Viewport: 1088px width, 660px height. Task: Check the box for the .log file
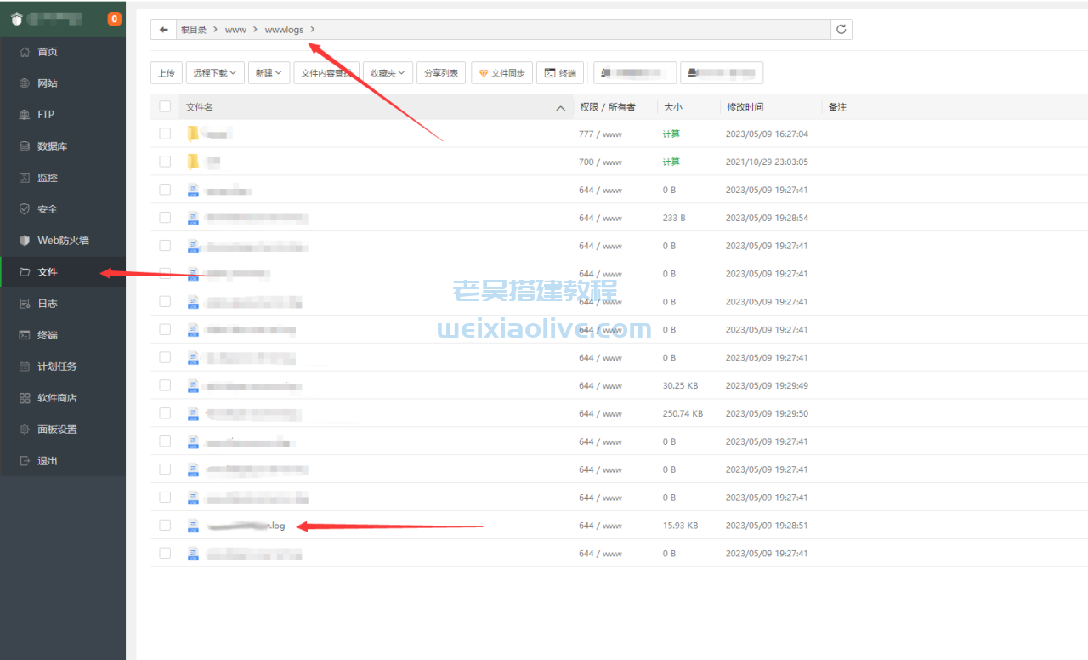pos(165,526)
